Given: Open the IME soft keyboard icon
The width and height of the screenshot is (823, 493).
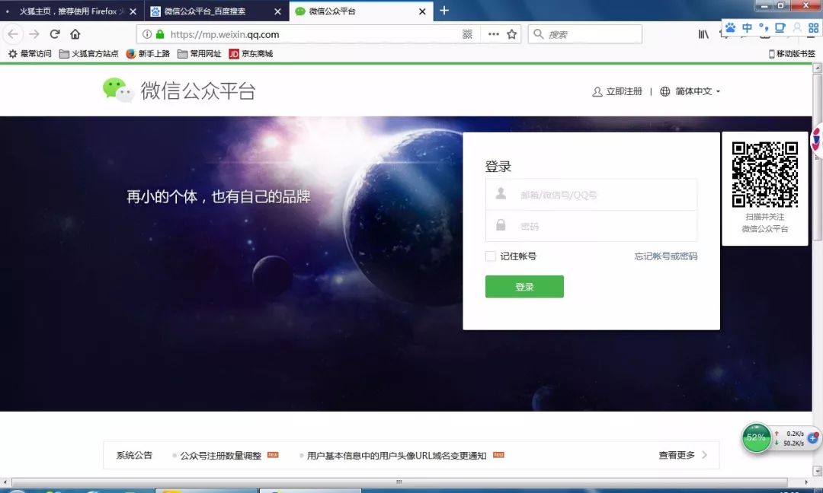Looking at the screenshot, I should (780, 27).
